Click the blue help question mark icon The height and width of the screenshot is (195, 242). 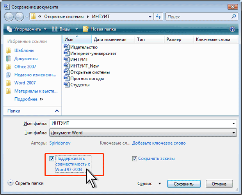[x=232, y=29]
